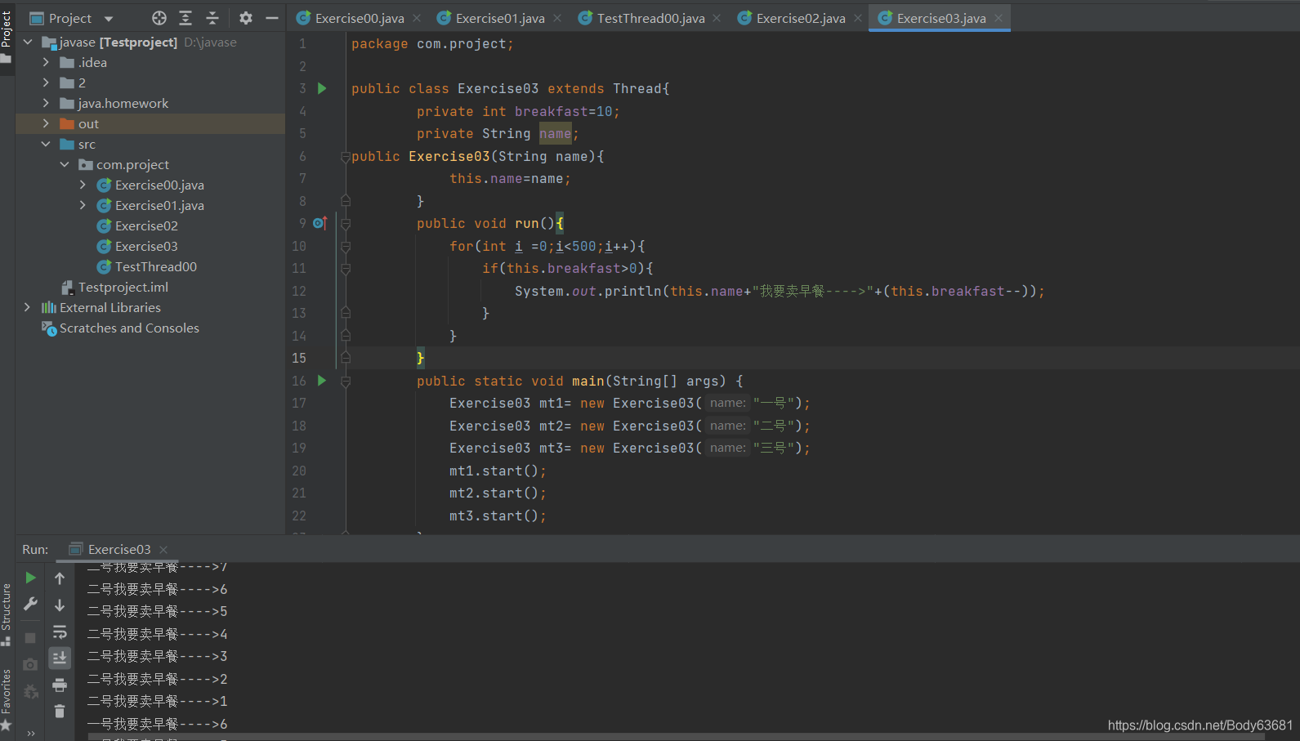The height and width of the screenshot is (741, 1300).
Task: Collapse the javase project root
Action: (28, 42)
